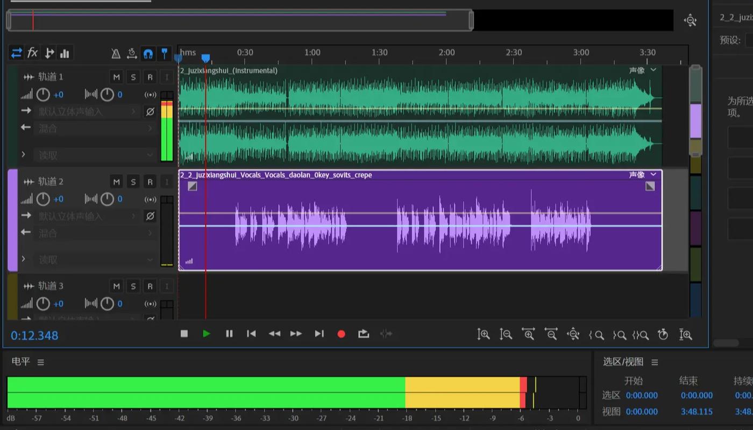
Task: Click the pan knob of 轨道 2
Action: pos(108,199)
